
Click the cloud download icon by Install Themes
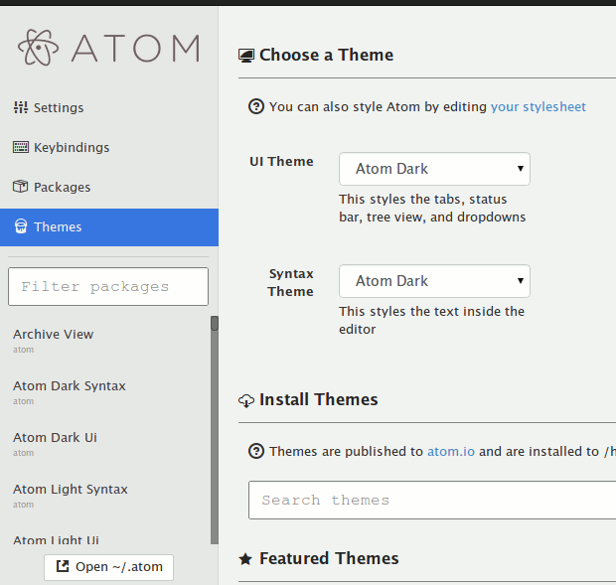tap(246, 400)
